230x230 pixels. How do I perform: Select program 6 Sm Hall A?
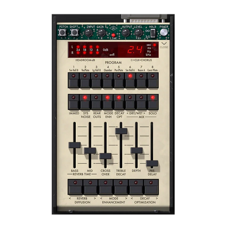click(130, 80)
